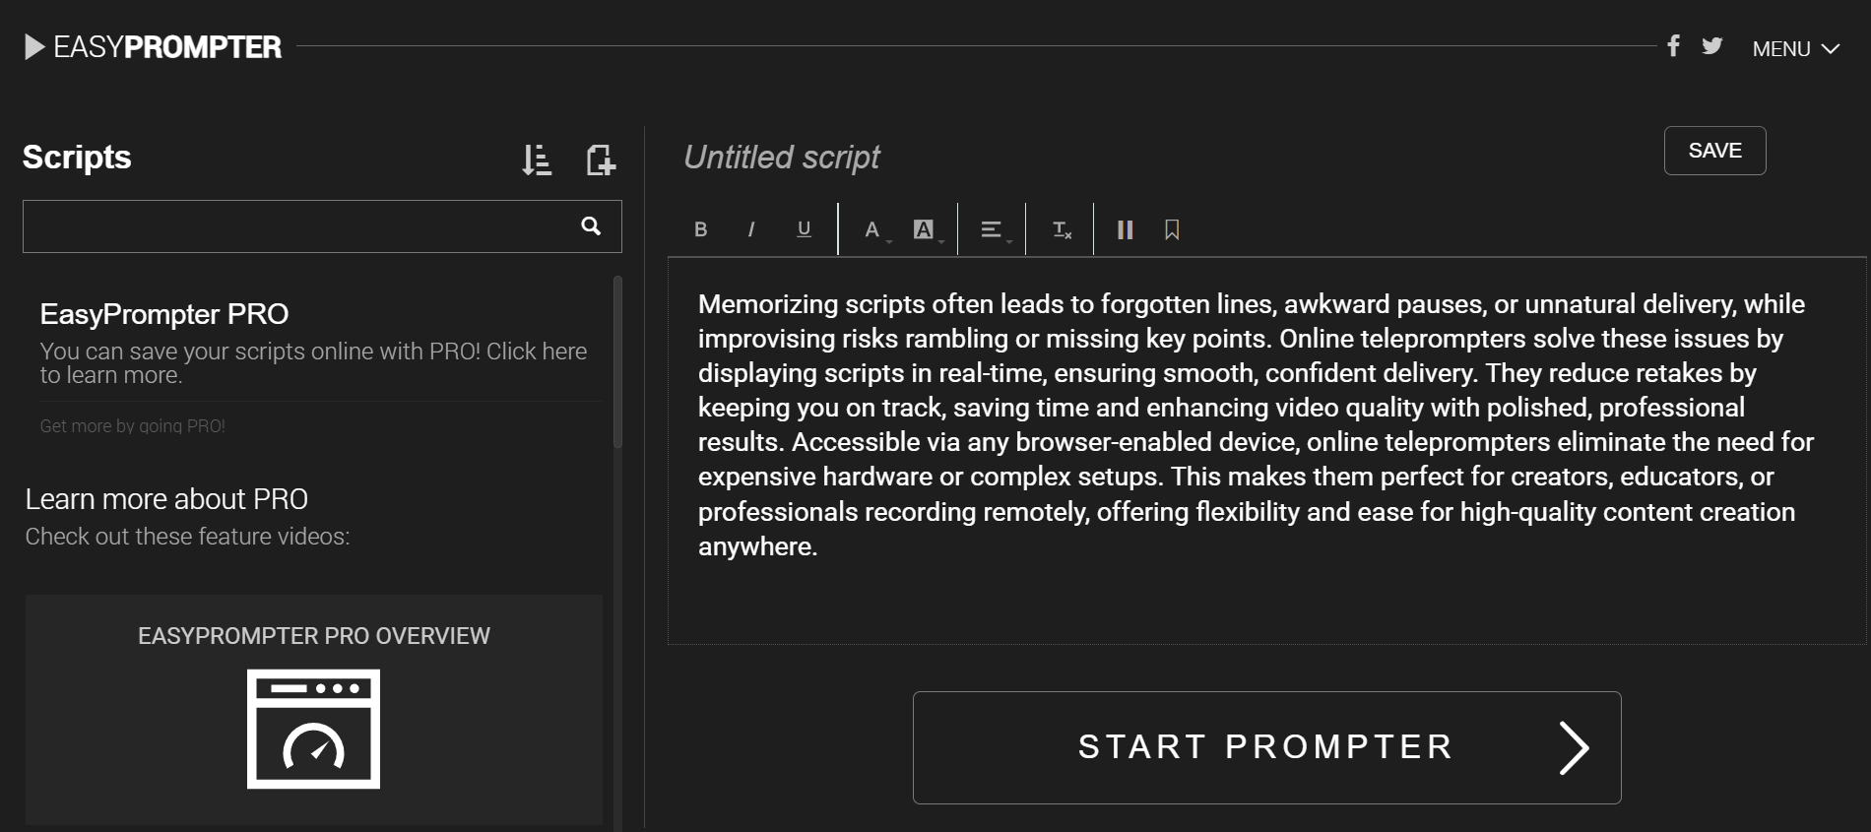Open the text alignment dropdown
1871x832 pixels.
[993, 229]
